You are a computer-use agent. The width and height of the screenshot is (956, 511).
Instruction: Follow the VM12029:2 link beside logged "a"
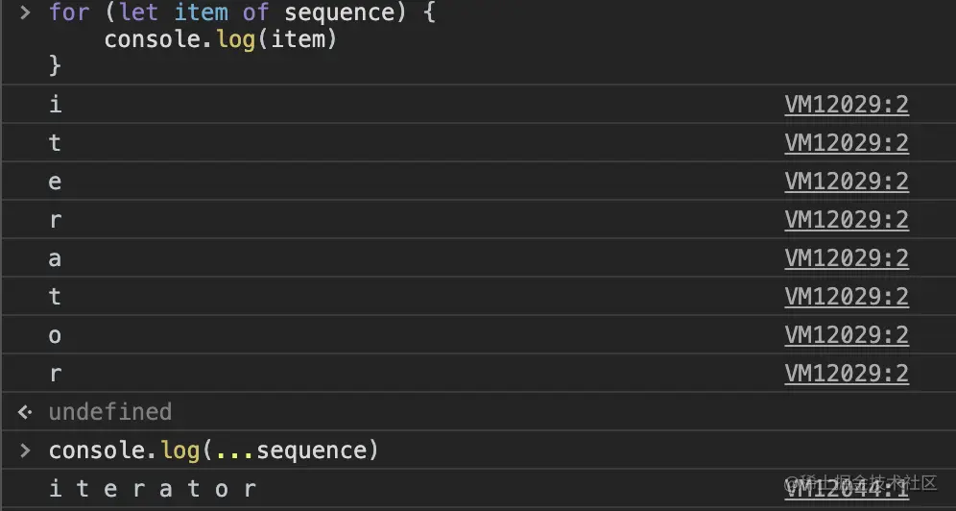[846, 258]
